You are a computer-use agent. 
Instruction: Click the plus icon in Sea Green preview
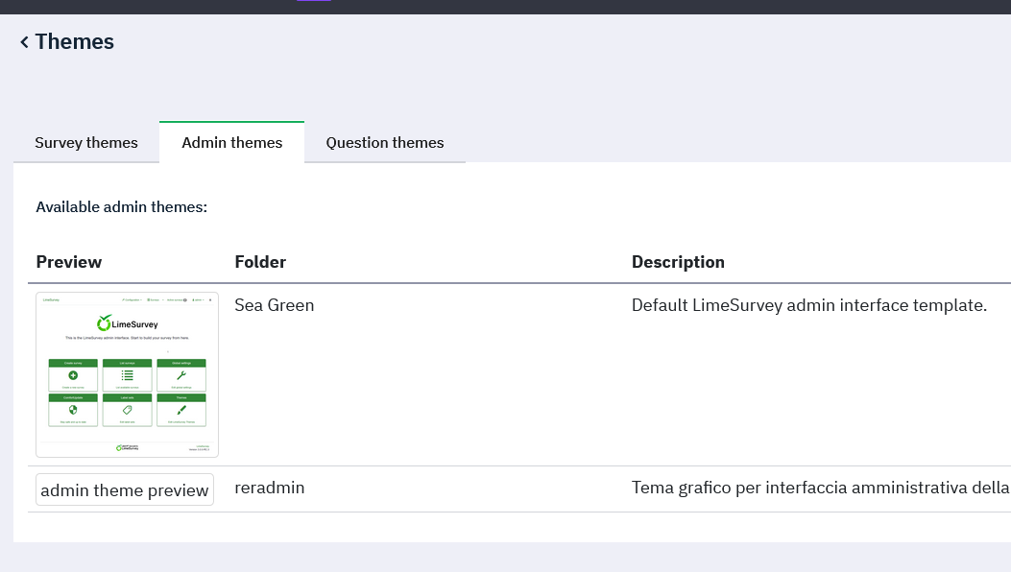(x=73, y=375)
